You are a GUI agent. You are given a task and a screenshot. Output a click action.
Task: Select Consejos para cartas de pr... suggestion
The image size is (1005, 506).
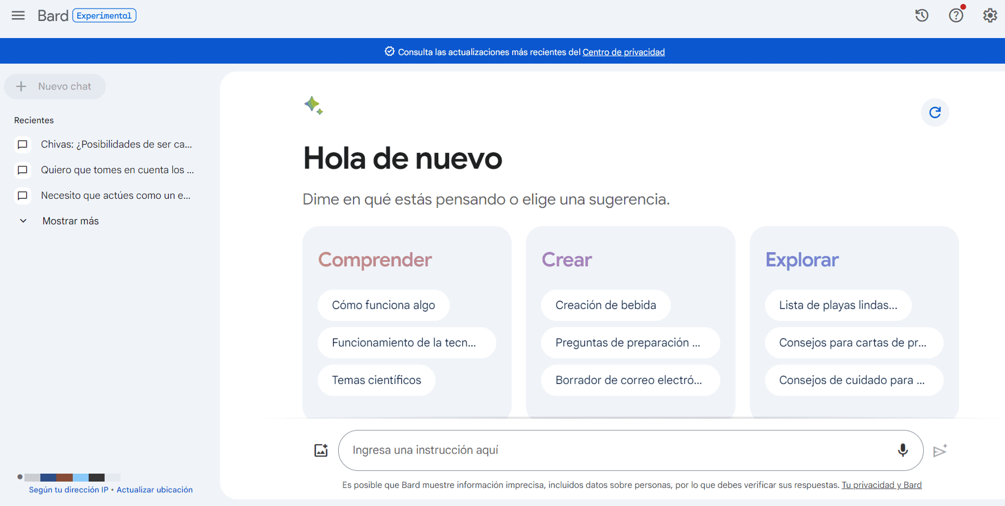[x=854, y=343]
